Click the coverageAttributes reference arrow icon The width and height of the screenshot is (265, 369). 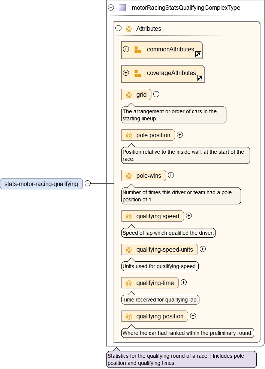click(200, 78)
